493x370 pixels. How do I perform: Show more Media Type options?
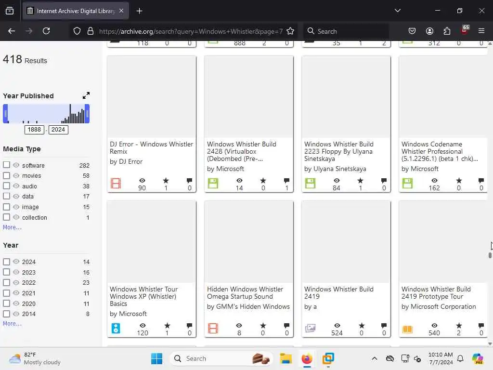[12, 227]
